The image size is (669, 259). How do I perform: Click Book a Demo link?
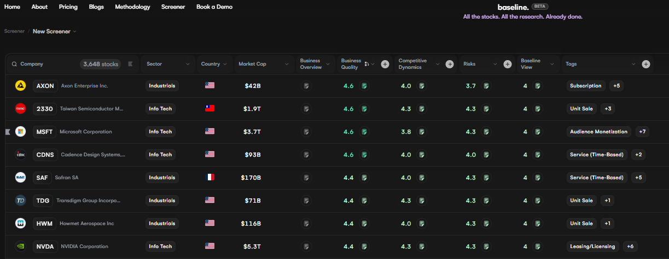(x=214, y=7)
